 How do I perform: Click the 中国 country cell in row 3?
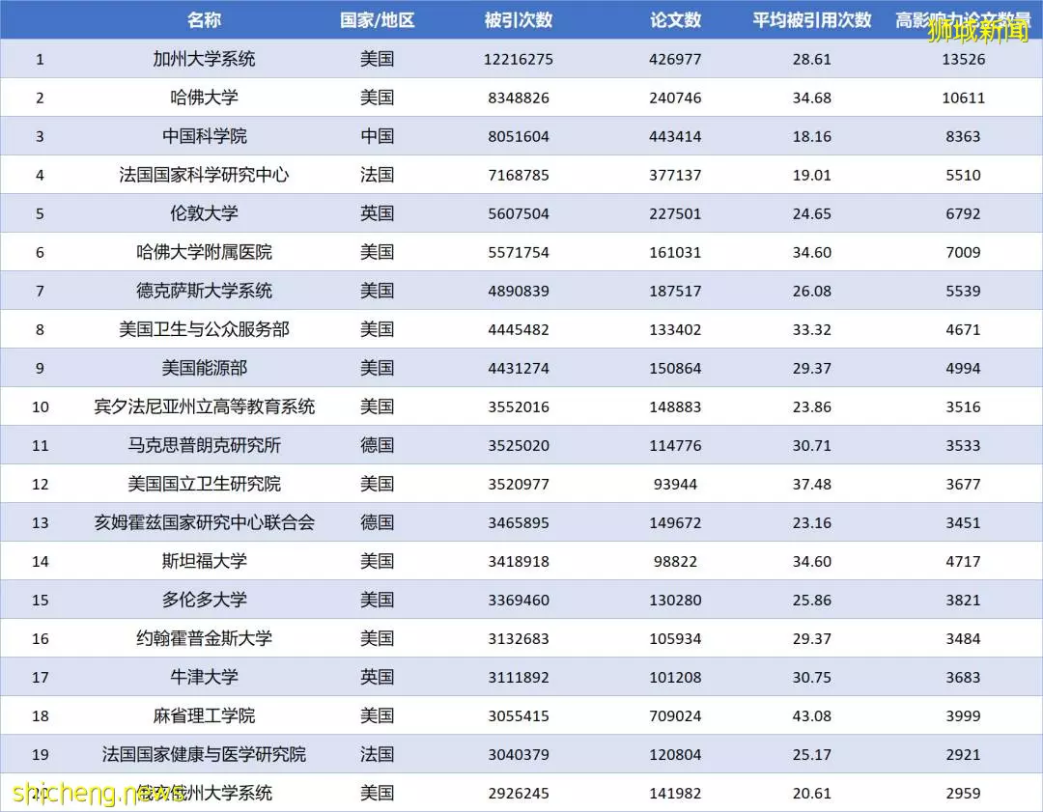(378, 136)
